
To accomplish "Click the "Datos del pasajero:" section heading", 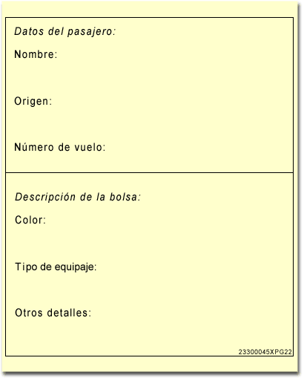I will (65, 32).
